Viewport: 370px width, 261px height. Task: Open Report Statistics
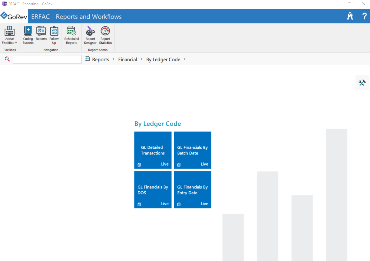[105, 35]
